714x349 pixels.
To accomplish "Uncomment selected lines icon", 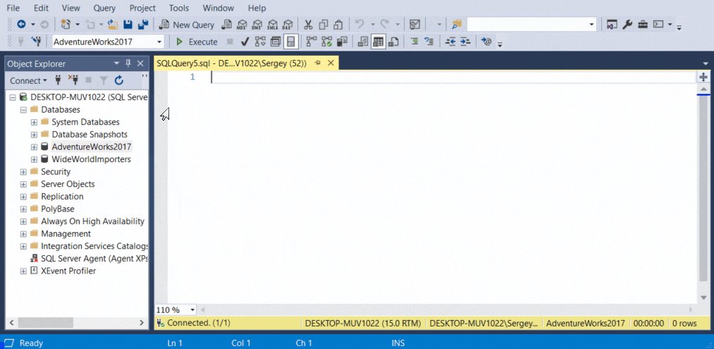I will [x=429, y=42].
